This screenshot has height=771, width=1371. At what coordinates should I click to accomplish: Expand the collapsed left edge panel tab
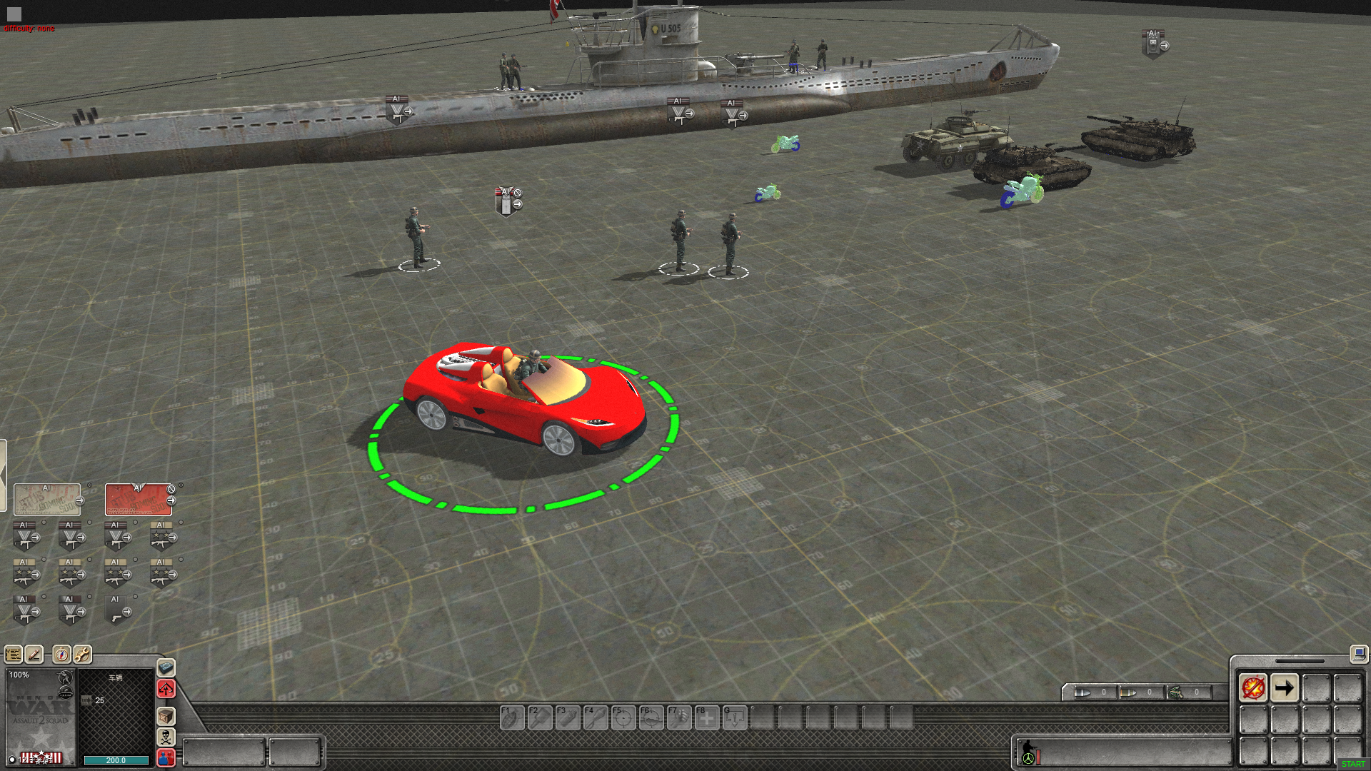[x=3, y=475]
